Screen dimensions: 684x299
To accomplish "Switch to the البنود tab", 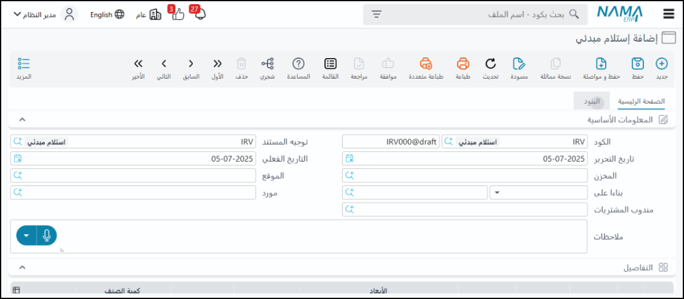I will pos(592,101).
